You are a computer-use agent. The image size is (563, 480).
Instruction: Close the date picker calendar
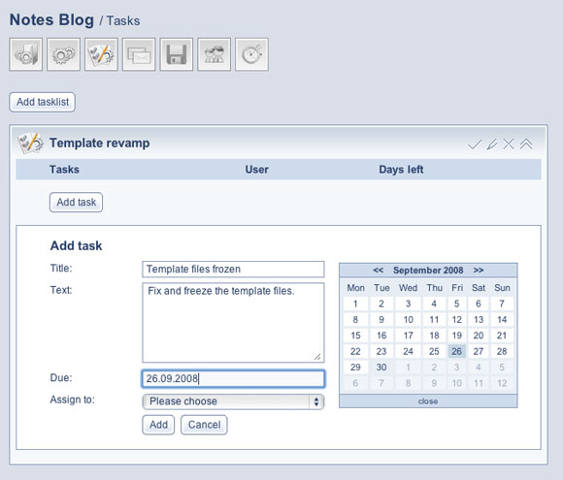tap(428, 401)
